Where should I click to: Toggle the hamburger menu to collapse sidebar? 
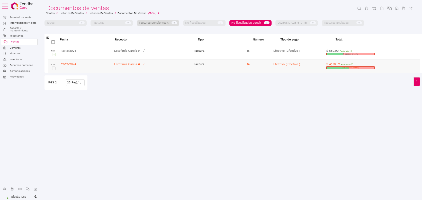click(x=5, y=6)
